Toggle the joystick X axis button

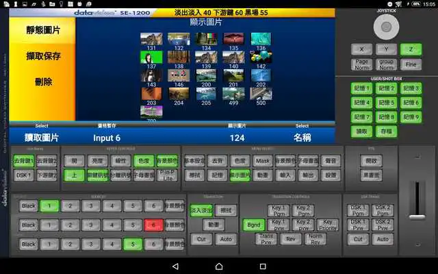coord(362,49)
